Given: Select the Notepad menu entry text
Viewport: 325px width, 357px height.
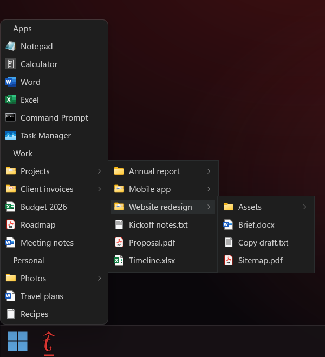Looking at the screenshot, I should coord(37,47).
